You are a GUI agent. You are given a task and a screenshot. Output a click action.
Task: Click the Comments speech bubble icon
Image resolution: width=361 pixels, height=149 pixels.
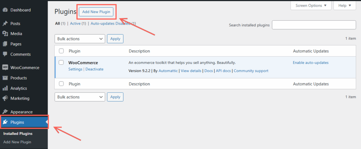point(5,54)
